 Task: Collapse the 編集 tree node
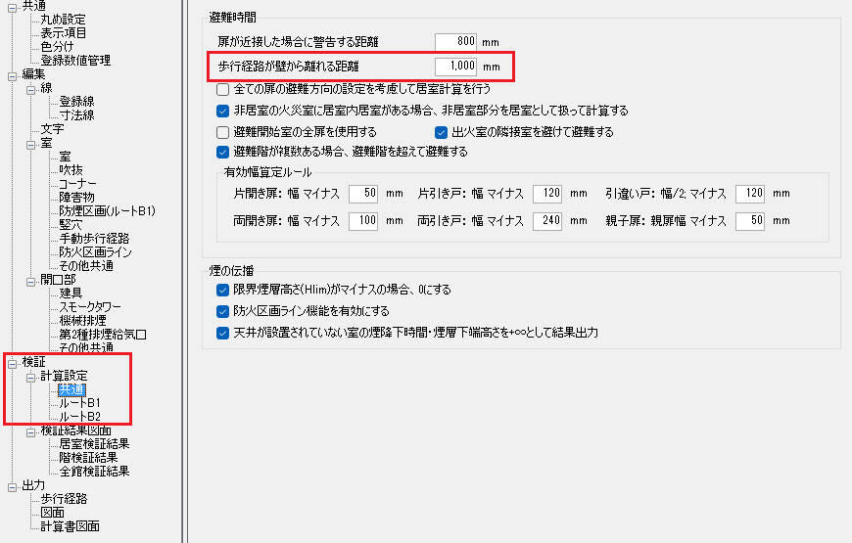(13, 76)
